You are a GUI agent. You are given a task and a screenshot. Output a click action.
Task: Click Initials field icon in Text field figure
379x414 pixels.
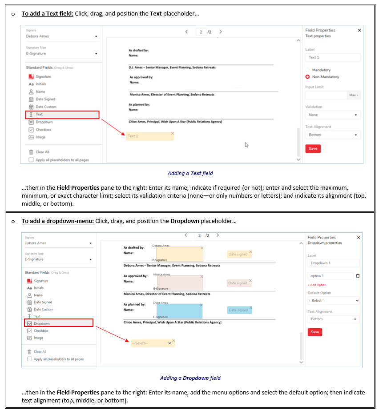tap(31, 84)
